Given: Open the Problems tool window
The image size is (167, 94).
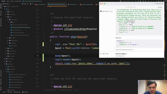Looking at the screenshot, I should [x=17, y=92].
